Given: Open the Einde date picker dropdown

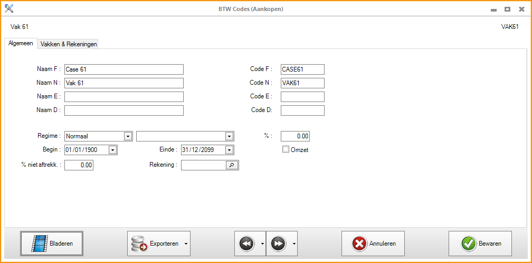Looking at the screenshot, I should (x=229, y=150).
